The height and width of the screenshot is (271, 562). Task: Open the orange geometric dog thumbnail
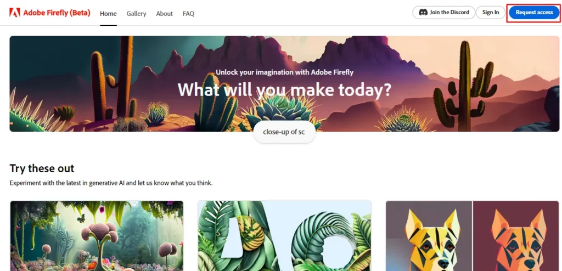pyautogui.click(x=516, y=236)
